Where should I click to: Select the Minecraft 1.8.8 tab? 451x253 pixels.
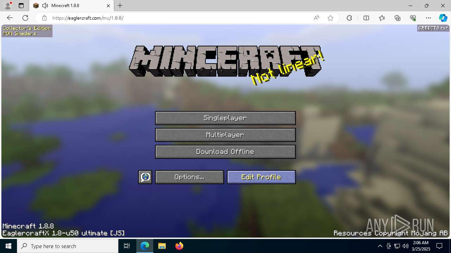[x=72, y=6]
